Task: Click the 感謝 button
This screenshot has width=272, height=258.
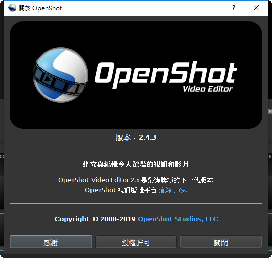Action: (x=51, y=242)
